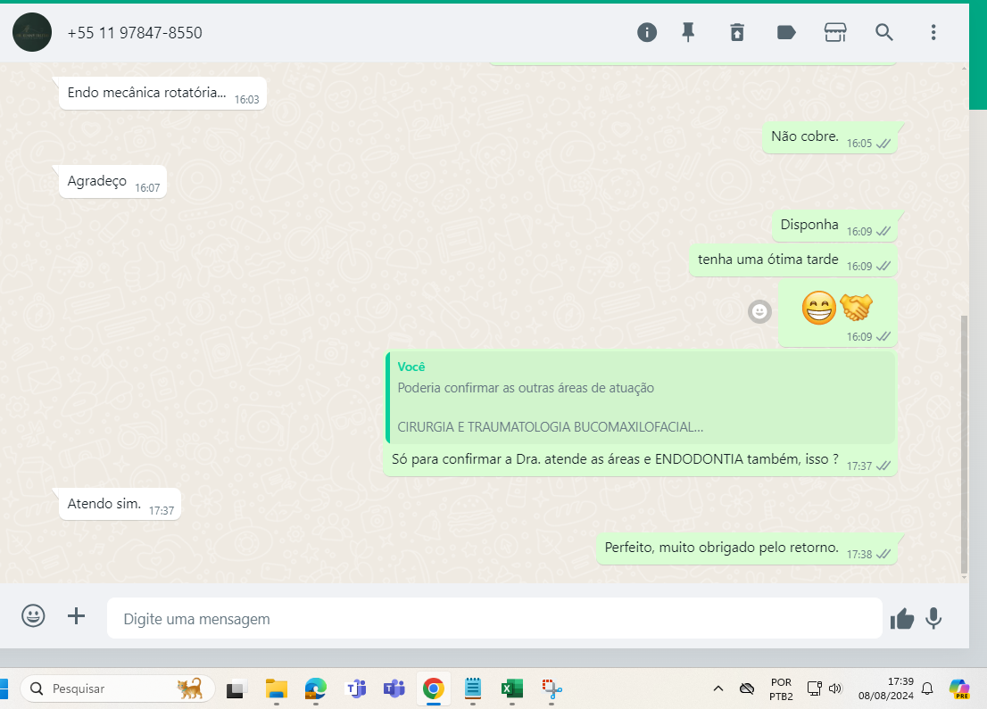987x709 pixels.
Task: Open Excel from the taskbar
Action: click(x=511, y=688)
